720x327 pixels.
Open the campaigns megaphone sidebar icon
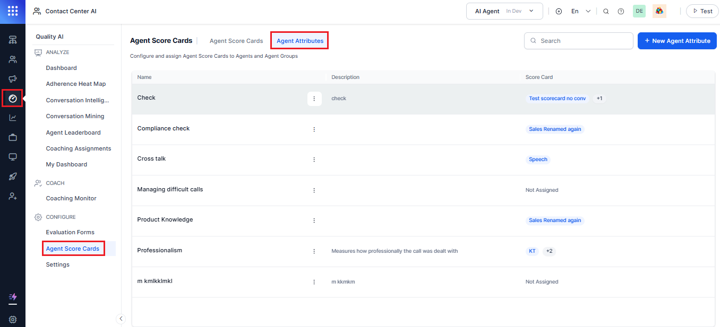pyautogui.click(x=13, y=79)
